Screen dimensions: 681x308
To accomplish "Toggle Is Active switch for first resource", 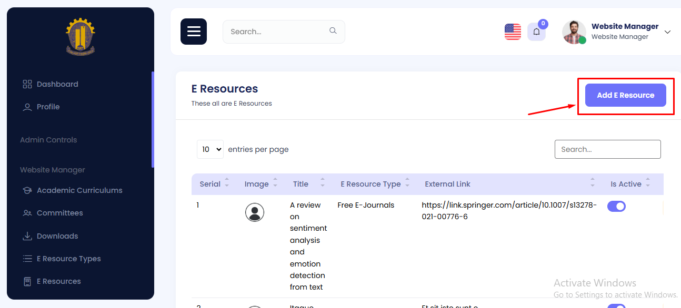I will pos(616,206).
